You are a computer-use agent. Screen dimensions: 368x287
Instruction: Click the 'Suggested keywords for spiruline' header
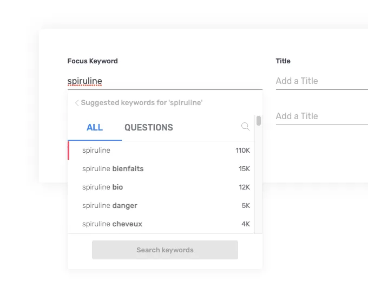coord(142,103)
